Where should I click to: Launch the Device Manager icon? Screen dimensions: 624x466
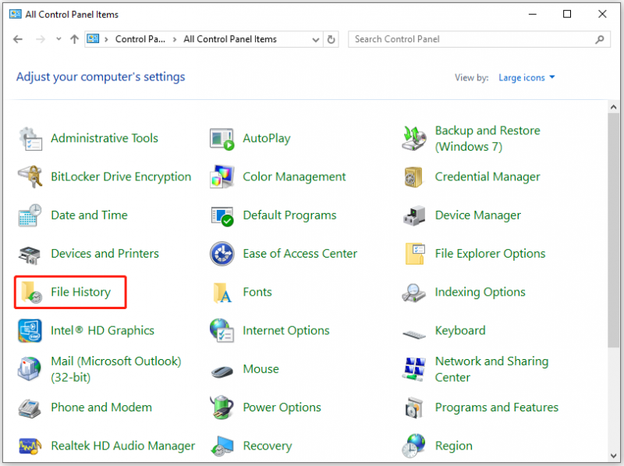point(414,215)
